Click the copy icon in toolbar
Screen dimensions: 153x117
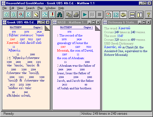tap(69, 15)
